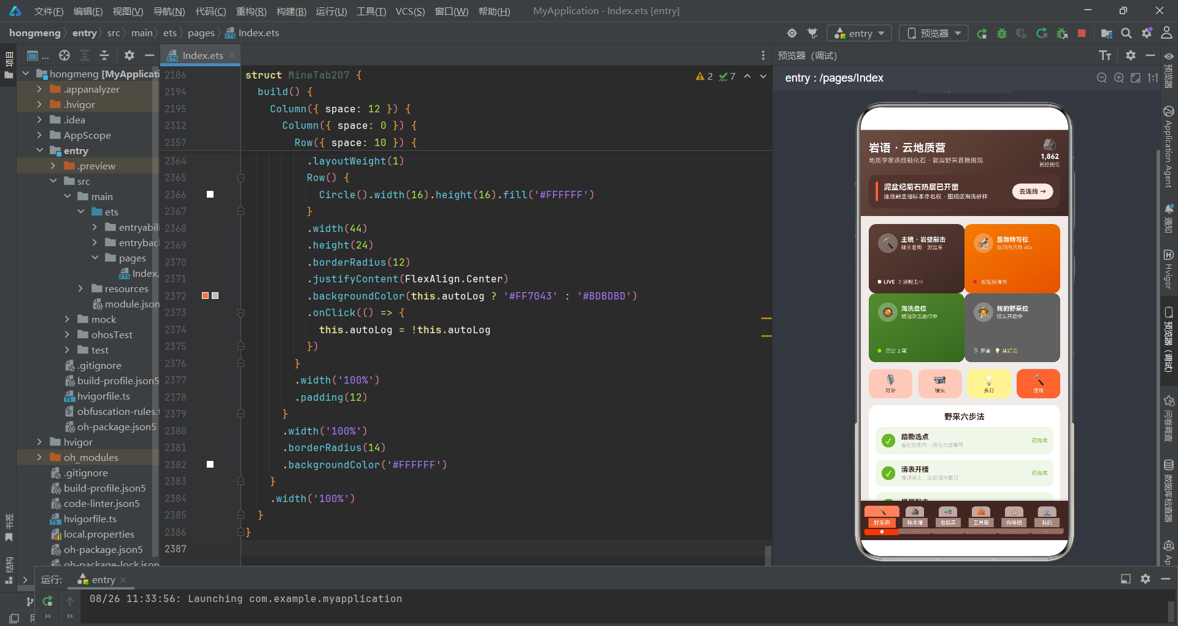Collapse the hongmeng root folder
The width and height of the screenshot is (1178, 626).
[26, 74]
